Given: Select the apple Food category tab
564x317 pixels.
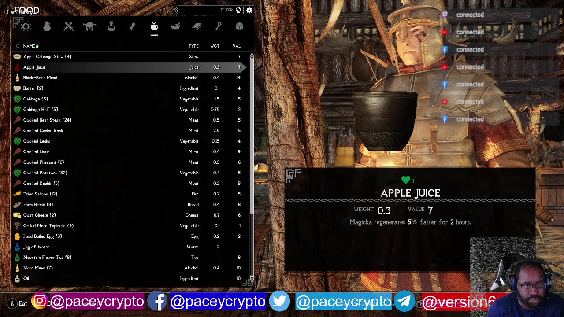Looking at the screenshot, I should point(154,27).
